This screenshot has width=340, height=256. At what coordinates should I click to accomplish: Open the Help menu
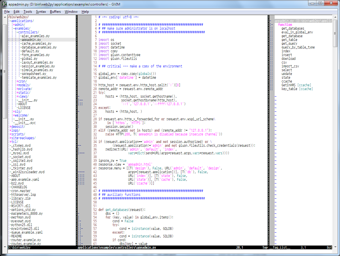[x=85, y=12]
